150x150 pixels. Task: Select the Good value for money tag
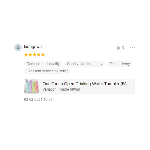(85, 64)
